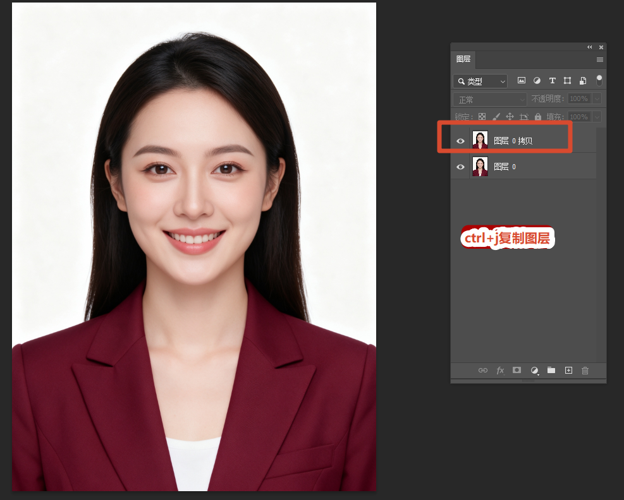Filter layers by adjustment layer type
The width and height of the screenshot is (624, 500).
click(x=537, y=81)
